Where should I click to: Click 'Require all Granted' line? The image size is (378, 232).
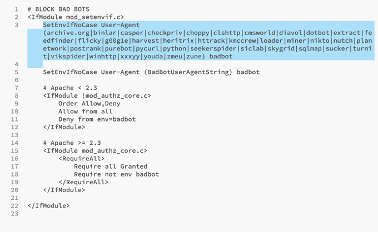(111, 167)
